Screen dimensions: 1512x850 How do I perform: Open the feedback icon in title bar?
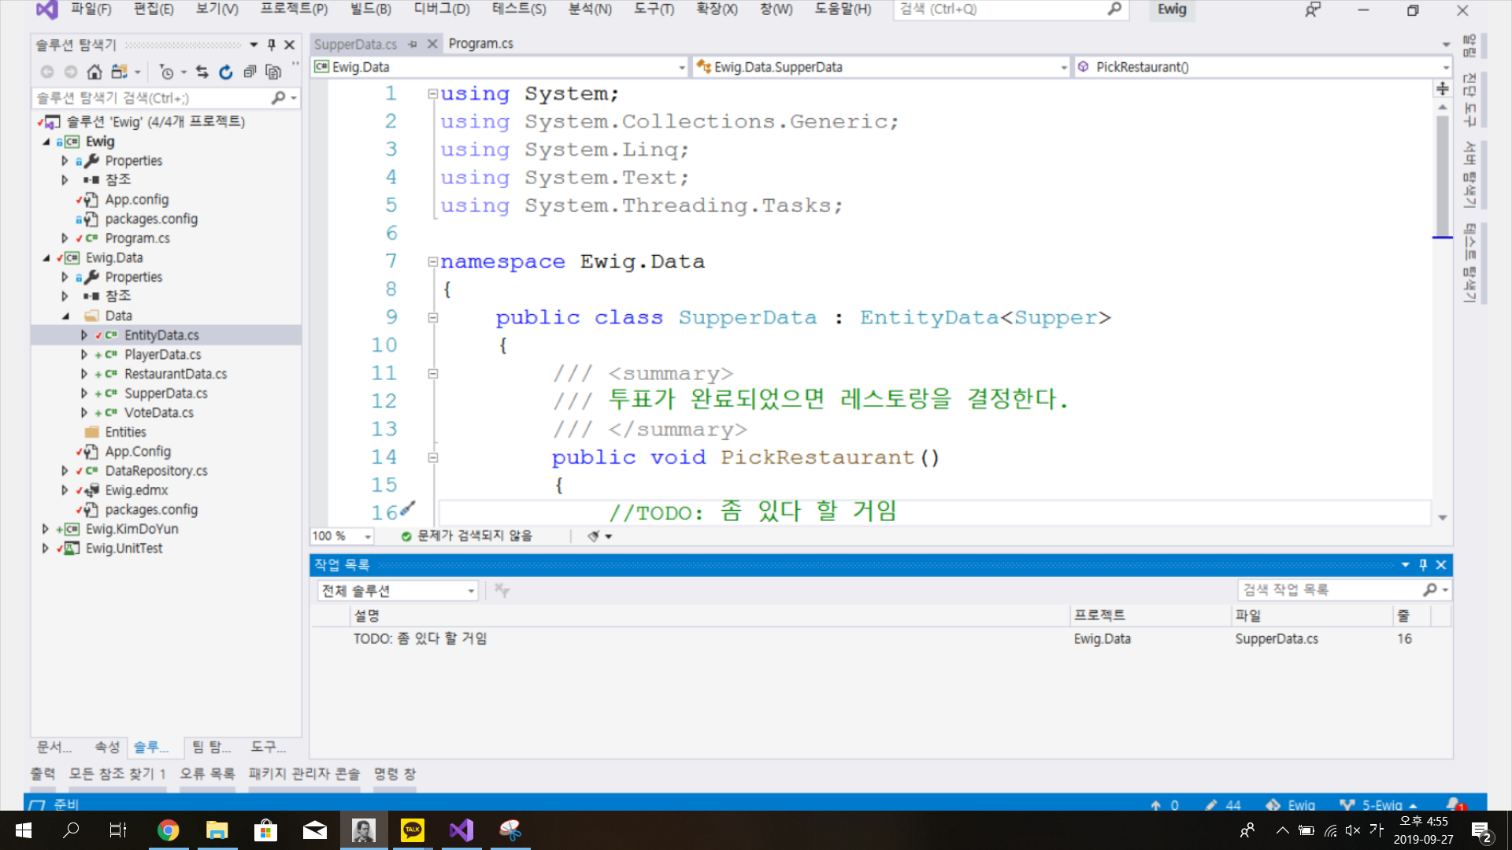tap(1312, 10)
